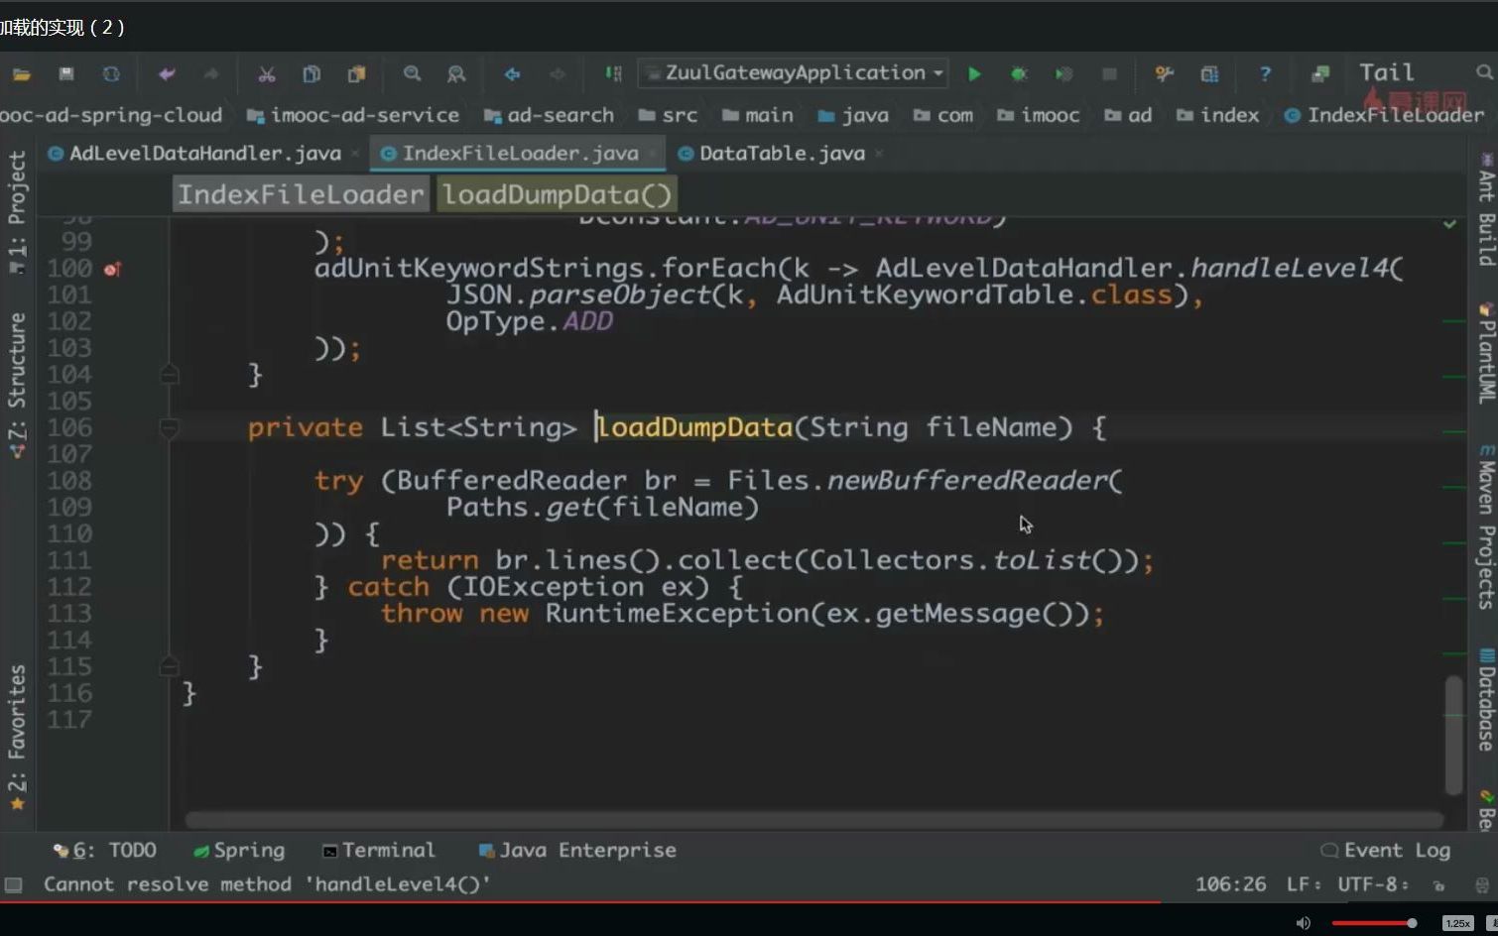Click the Tail toolbar button
This screenshot has width=1498, height=936.
[1386, 72]
